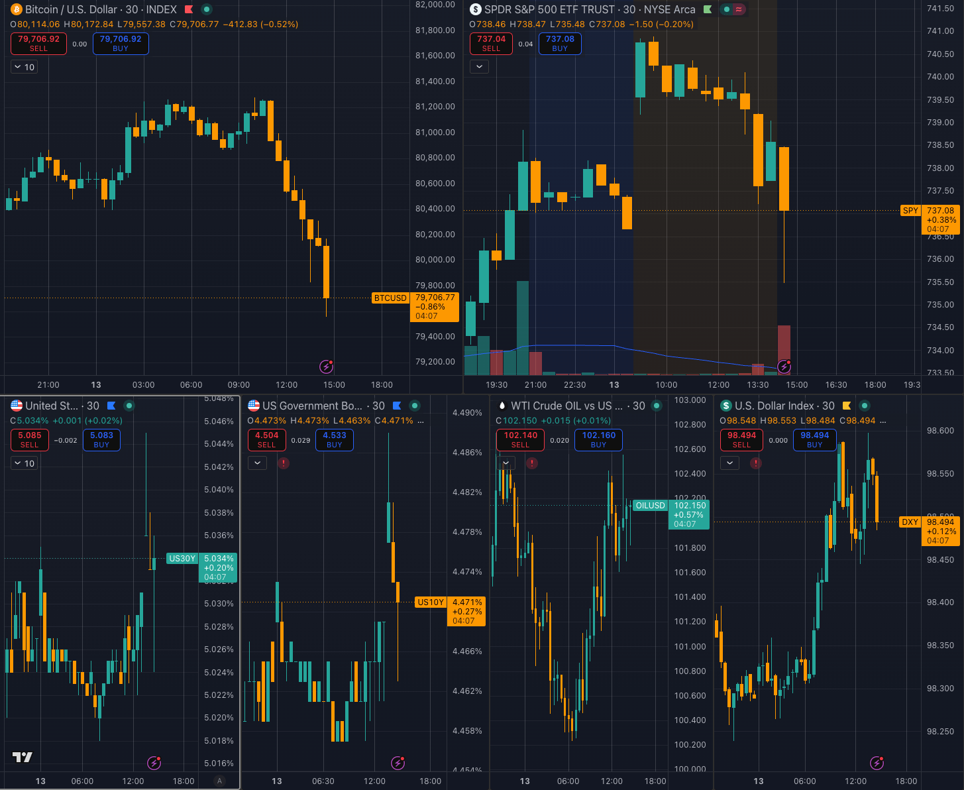Expand the legend chevron on US10Y chart
This screenshot has width=964, height=790.
257,463
